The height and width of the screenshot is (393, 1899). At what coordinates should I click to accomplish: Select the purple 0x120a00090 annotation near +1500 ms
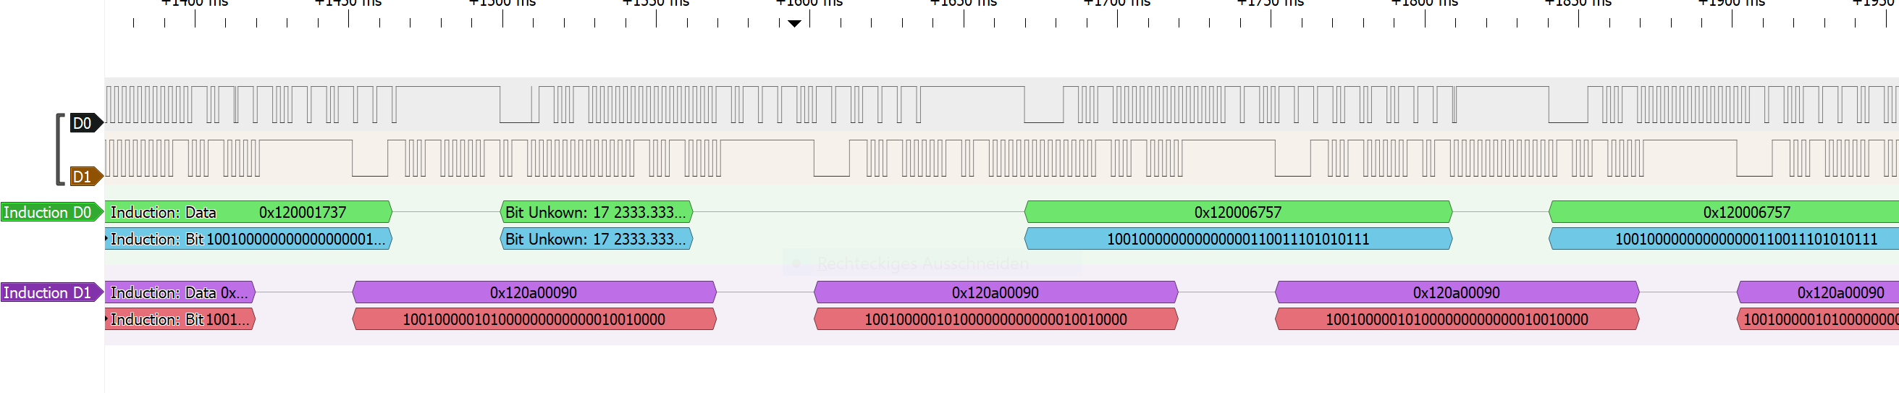[x=534, y=292]
